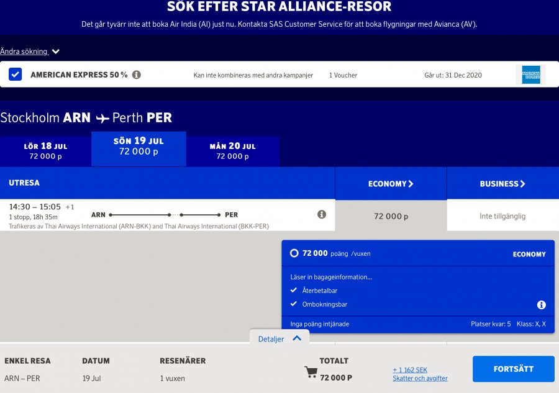This screenshot has width=559, height=393.
Task: Expand the Business column header
Action: click(x=502, y=184)
